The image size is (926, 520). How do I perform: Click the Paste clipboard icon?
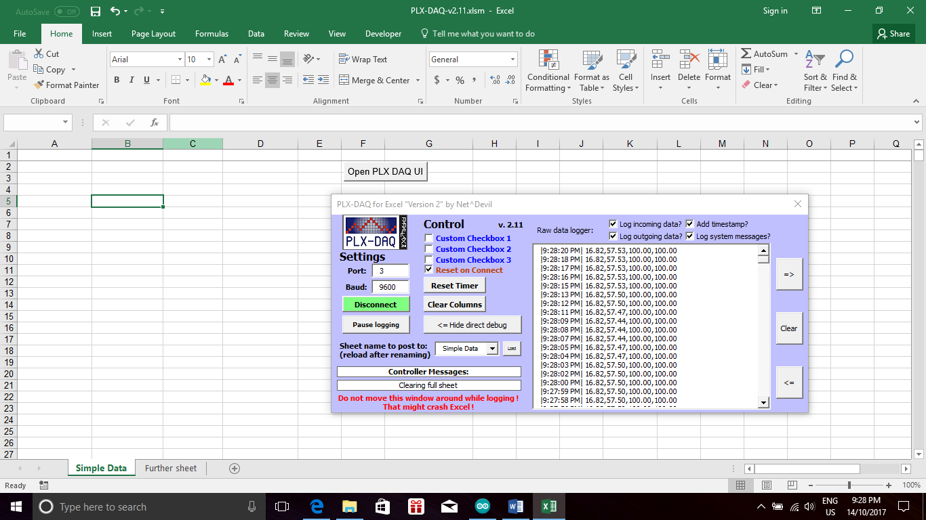coord(17,61)
